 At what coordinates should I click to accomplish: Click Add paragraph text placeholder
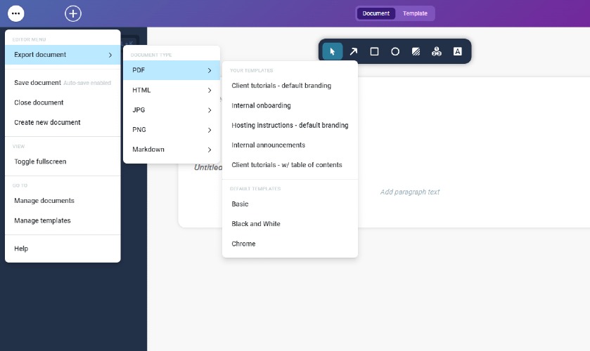tap(410, 192)
